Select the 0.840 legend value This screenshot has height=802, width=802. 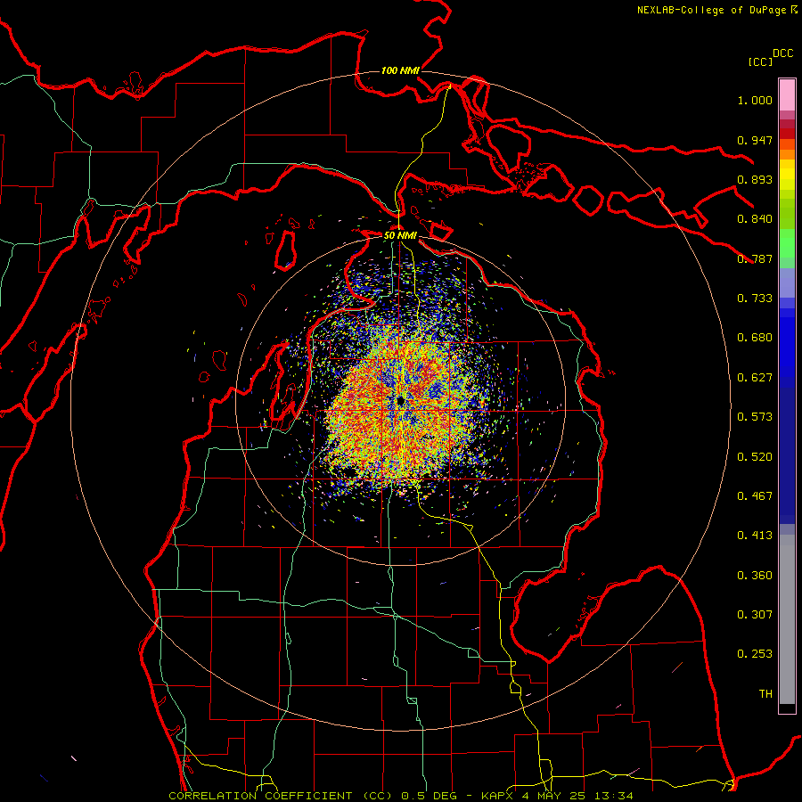pyautogui.click(x=755, y=219)
